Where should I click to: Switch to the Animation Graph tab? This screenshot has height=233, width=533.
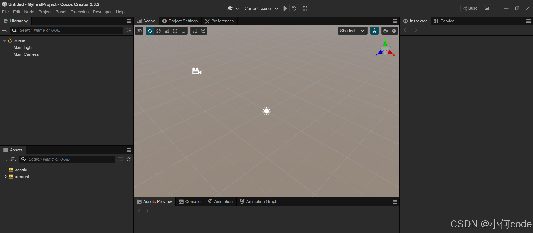tap(259, 202)
